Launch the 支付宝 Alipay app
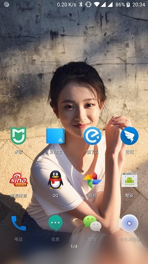Viewport: 148px width, 264px height. pos(55,136)
